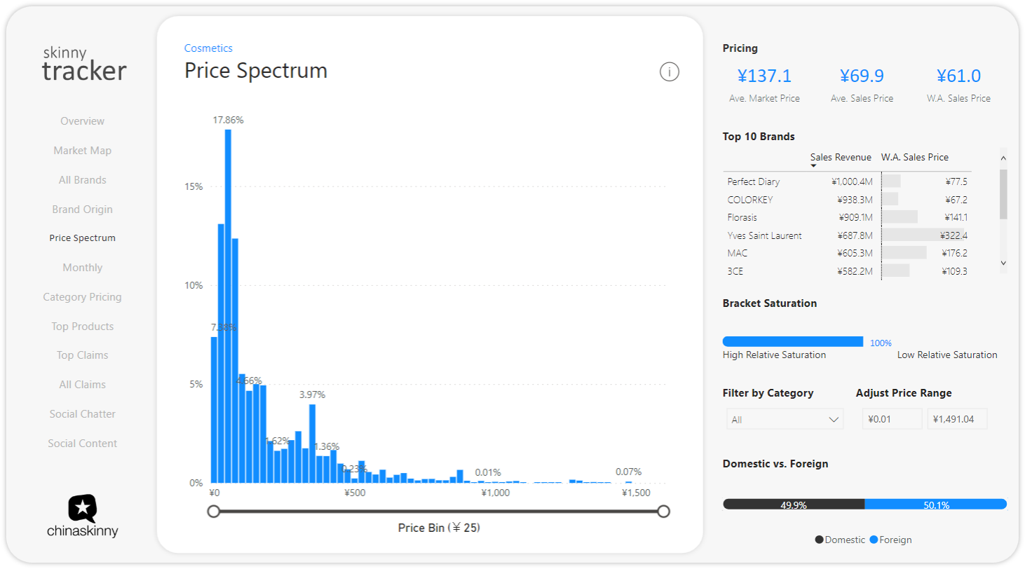Click the ¥909.1M revenue cell
This screenshot has height=569, width=1025.
tap(855, 217)
